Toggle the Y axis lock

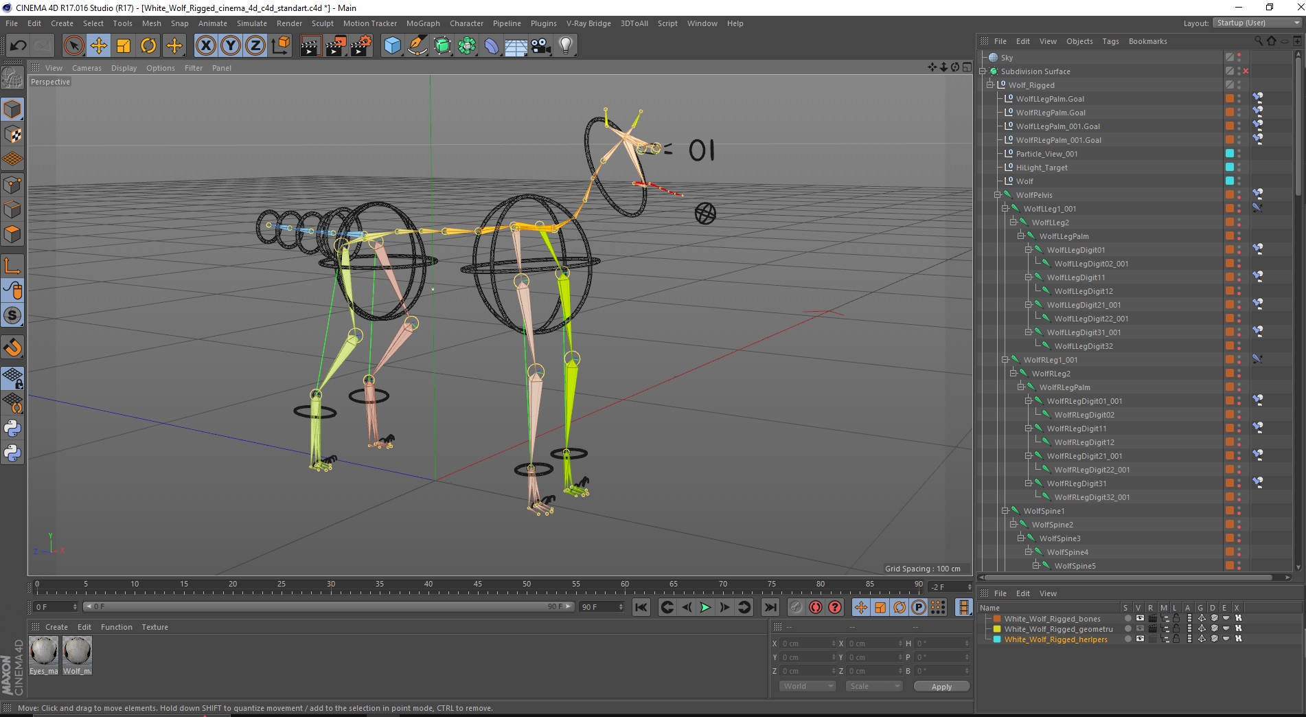231,46
